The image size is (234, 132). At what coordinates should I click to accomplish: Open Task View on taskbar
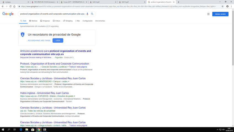tap(14, 130)
